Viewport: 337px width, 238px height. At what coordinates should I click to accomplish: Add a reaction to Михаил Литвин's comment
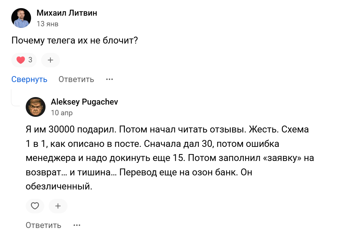(x=50, y=60)
